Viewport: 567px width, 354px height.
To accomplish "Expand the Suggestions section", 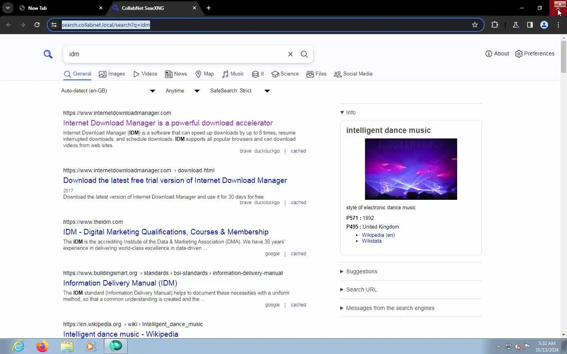I will [359, 271].
